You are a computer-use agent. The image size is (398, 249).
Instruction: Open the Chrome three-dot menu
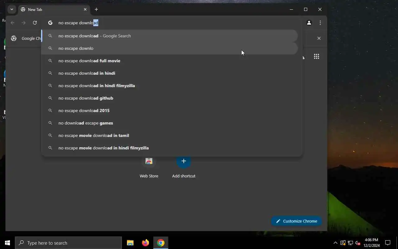coord(320,23)
